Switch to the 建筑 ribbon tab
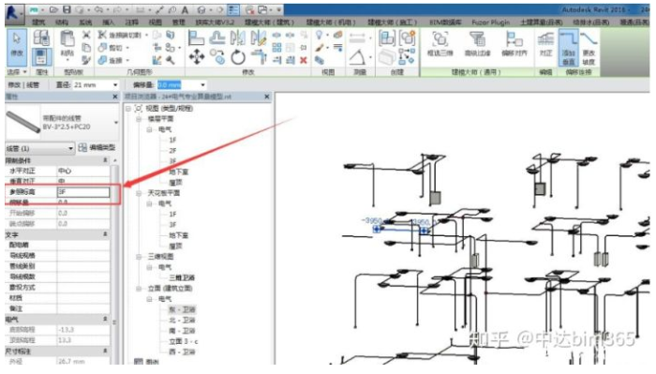This screenshot has height=374, width=656. (38, 22)
